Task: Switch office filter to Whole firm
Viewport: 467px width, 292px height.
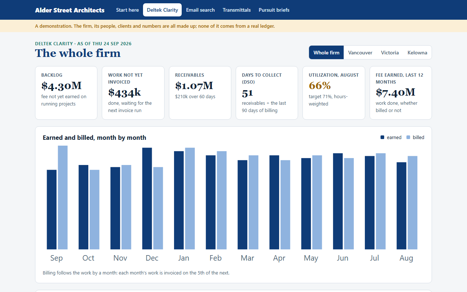Action: pyautogui.click(x=327, y=52)
